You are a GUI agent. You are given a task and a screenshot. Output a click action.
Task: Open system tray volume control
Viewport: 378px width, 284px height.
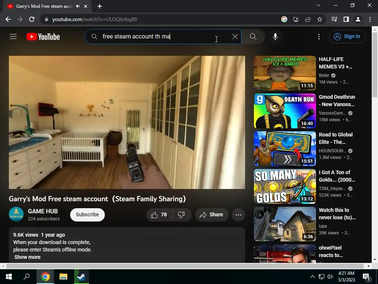coord(330,277)
